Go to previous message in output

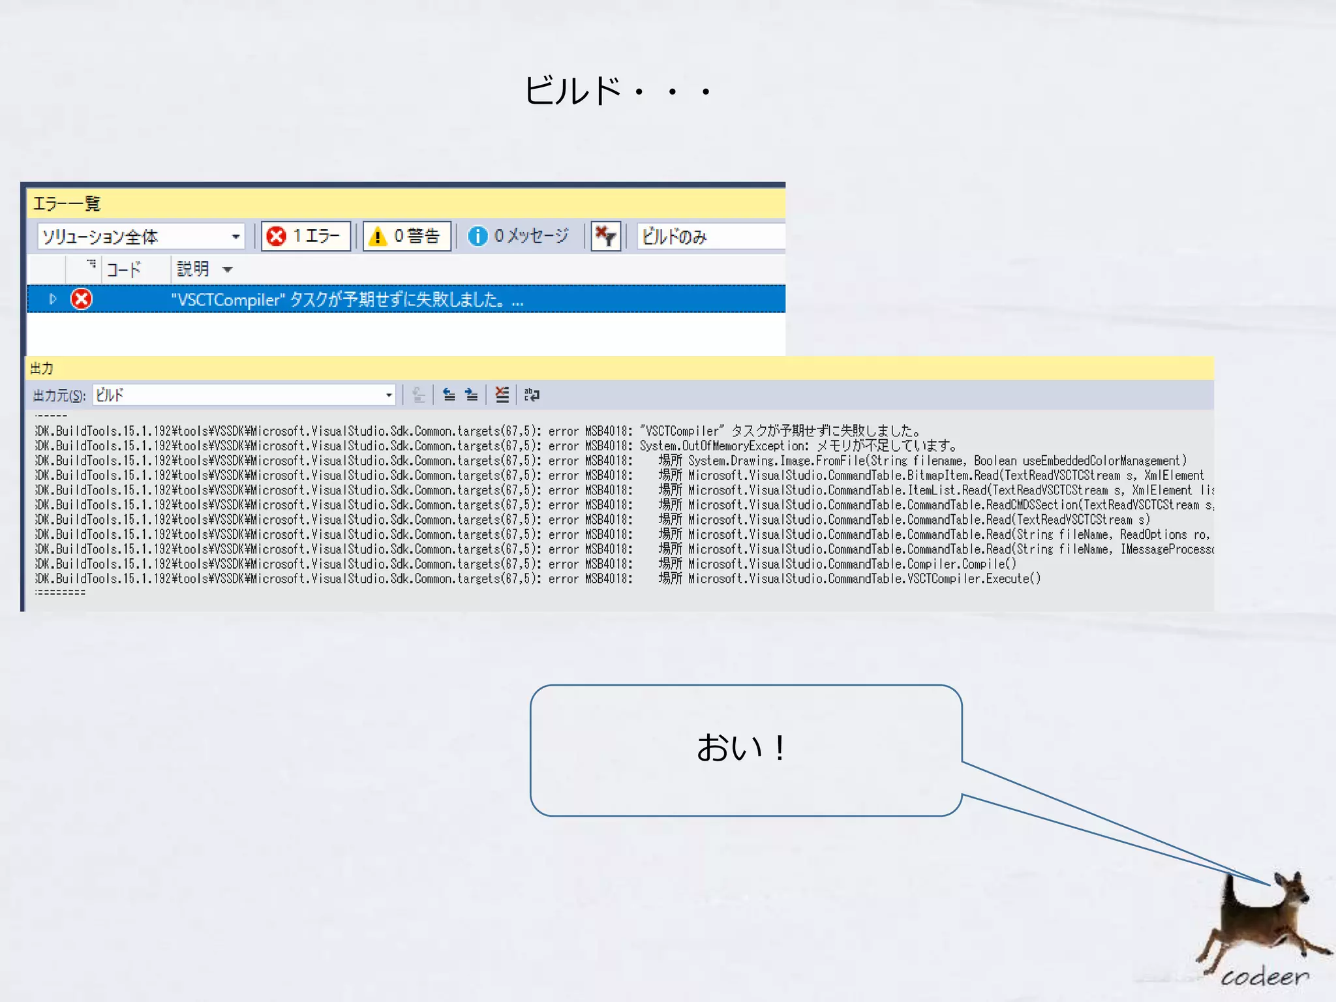click(449, 395)
